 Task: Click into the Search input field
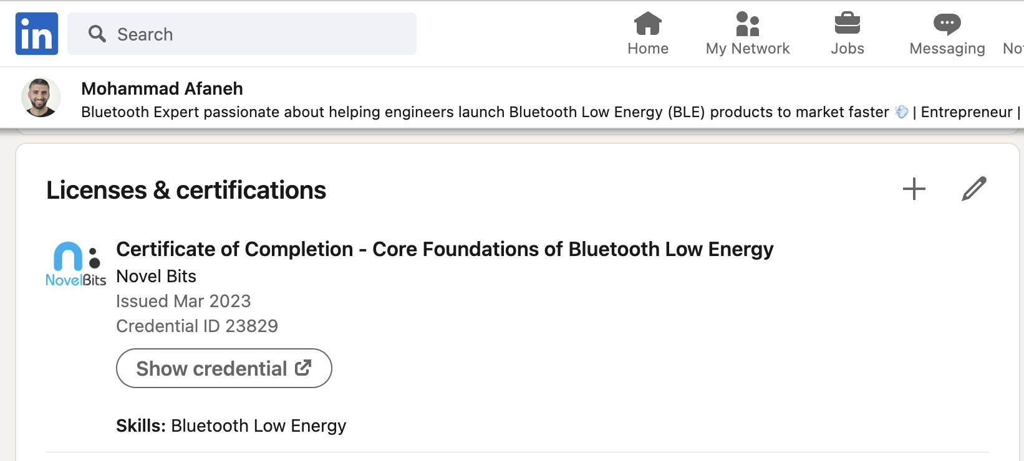point(242,34)
